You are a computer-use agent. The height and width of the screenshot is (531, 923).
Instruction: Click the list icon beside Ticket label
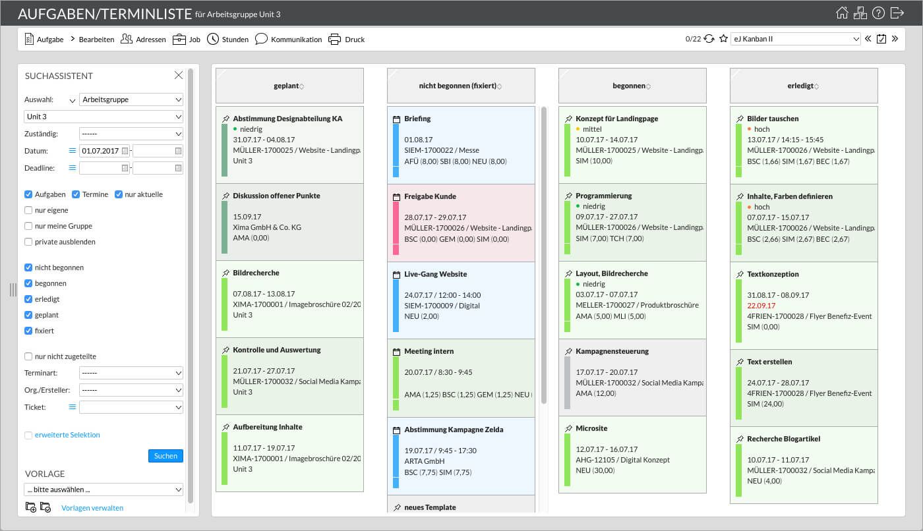(73, 407)
